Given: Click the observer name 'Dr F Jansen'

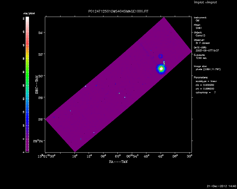Looking at the screenshot, I should (x=203, y=43).
